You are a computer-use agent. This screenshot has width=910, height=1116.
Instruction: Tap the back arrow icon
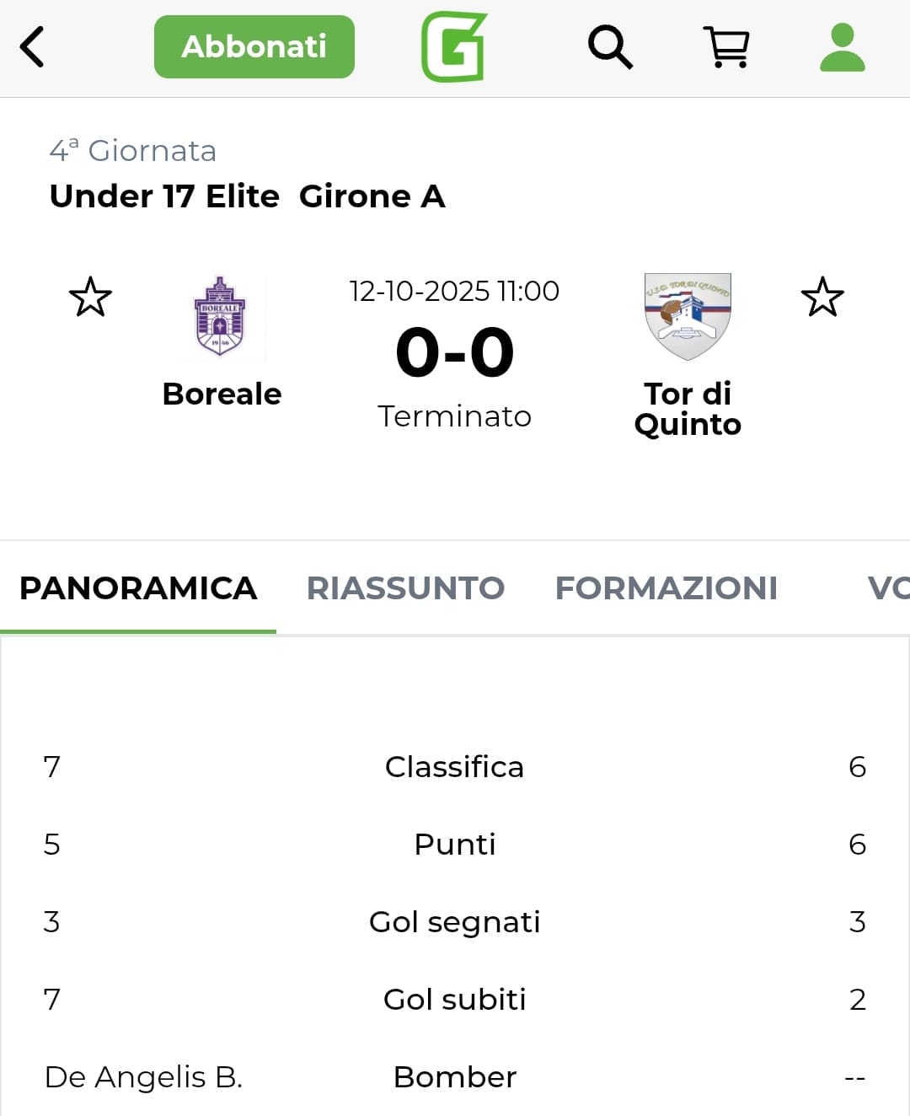(x=32, y=47)
